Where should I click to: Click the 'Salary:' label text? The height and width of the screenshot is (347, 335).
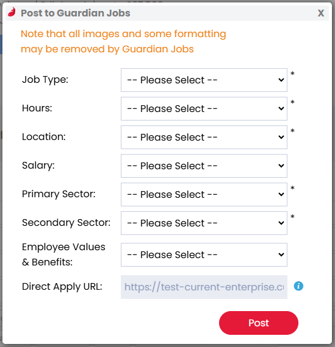pos(38,166)
